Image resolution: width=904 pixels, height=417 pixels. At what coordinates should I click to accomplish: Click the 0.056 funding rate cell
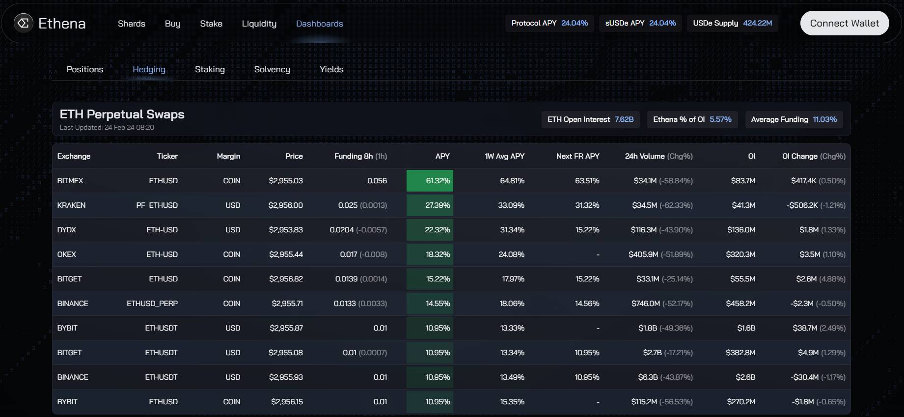377,181
